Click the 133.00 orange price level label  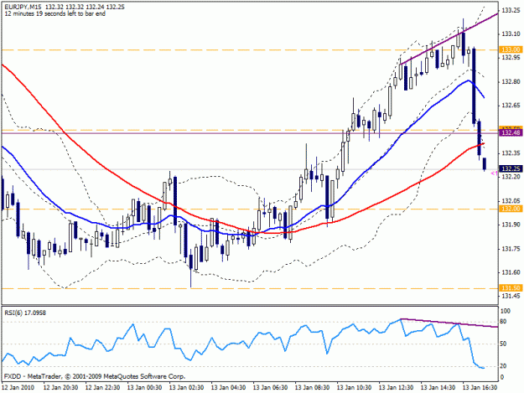tap(511, 49)
